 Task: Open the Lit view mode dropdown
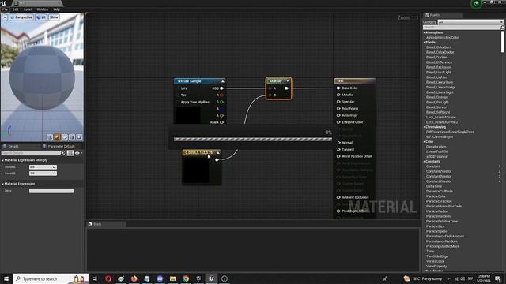click(41, 17)
